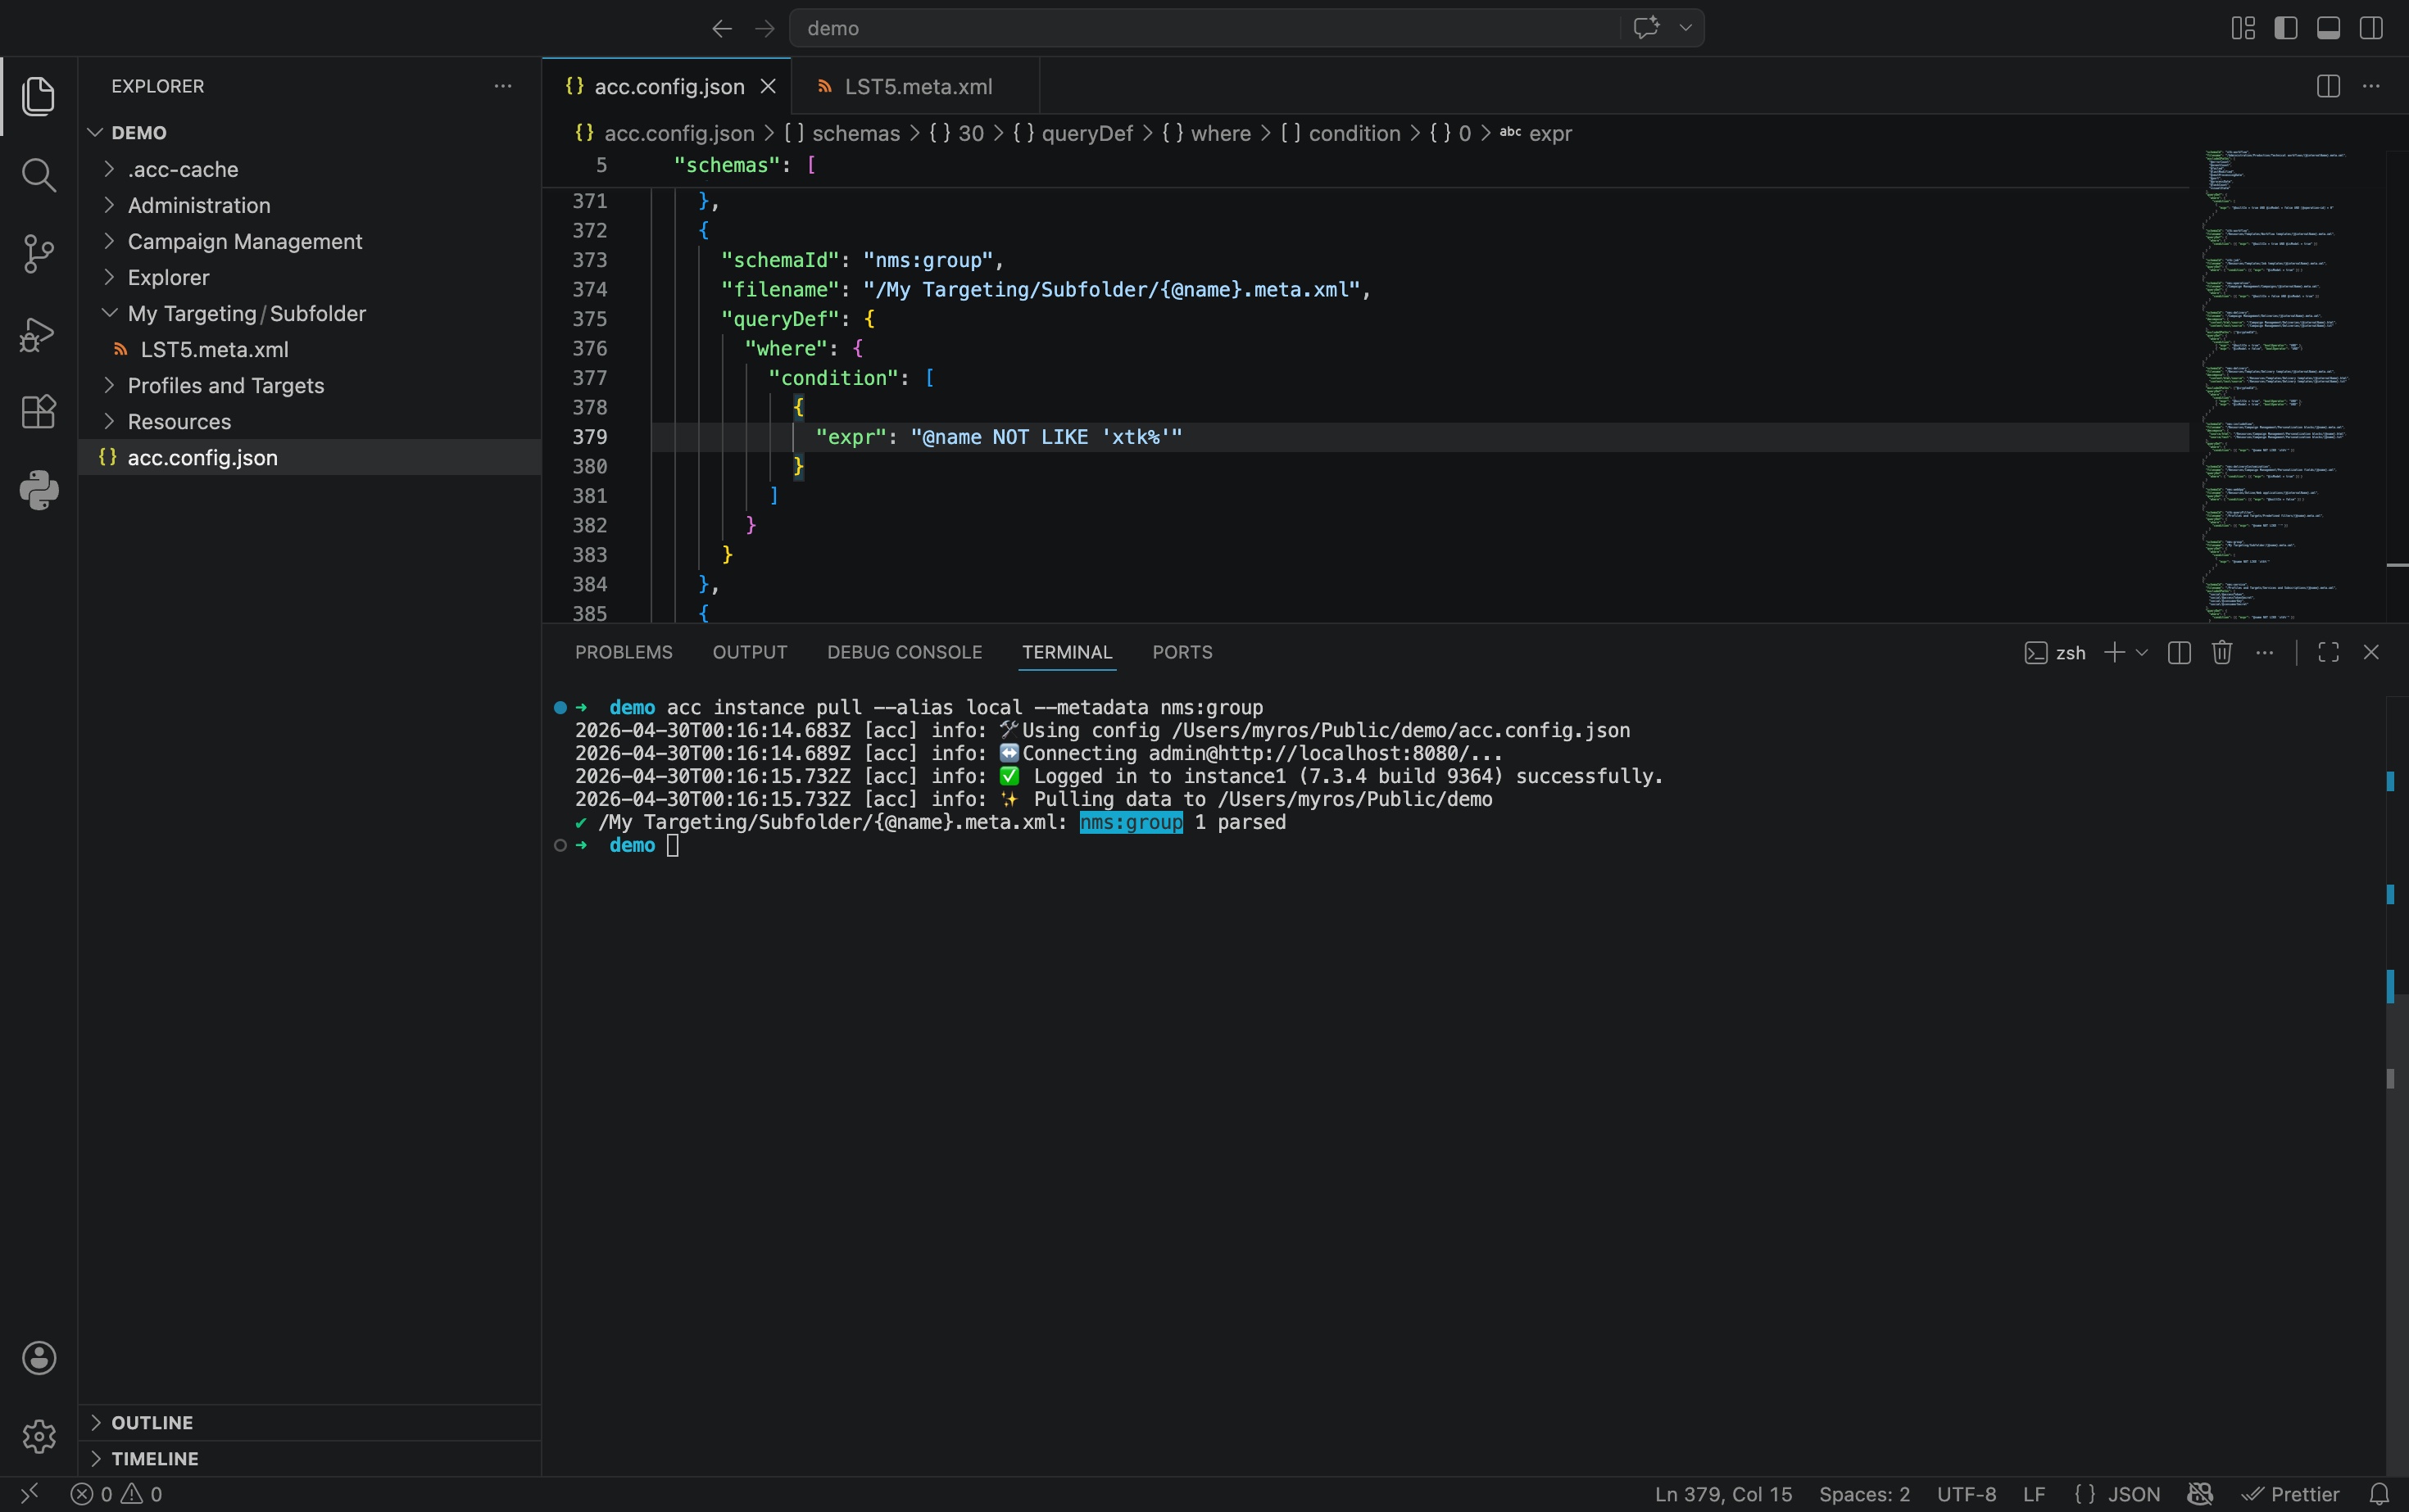Toggle the primary side bar visibility
This screenshot has height=1512, width=2409.
coord(2285,28)
